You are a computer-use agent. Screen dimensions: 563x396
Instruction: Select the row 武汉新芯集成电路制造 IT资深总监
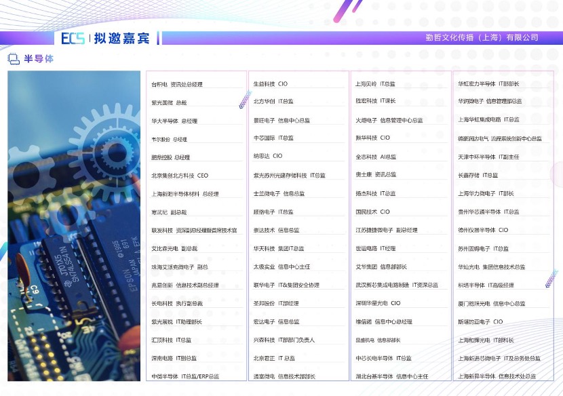pyautogui.click(x=397, y=285)
